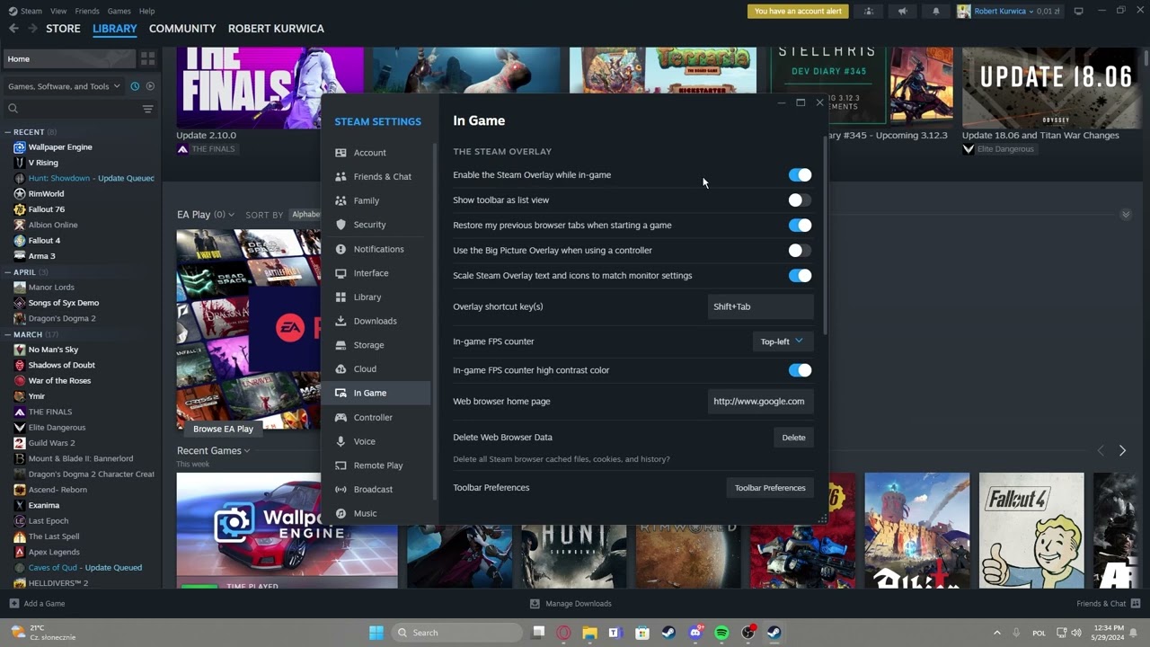Click Browse EA Play button

(x=223, y=429)
